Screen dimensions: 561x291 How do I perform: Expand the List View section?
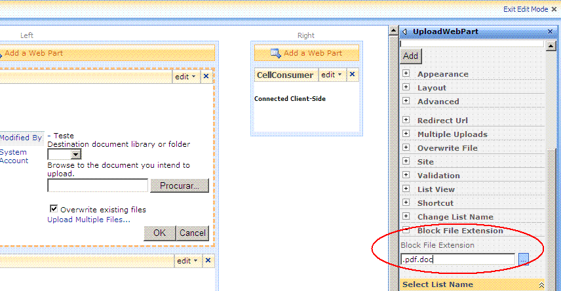click(406, 189)
